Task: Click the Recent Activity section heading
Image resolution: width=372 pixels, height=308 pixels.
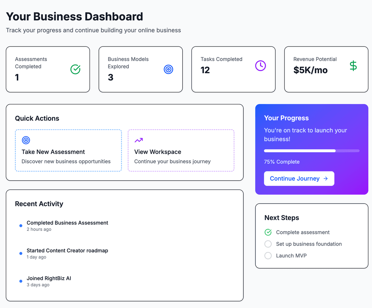Action: click(39, 204)
